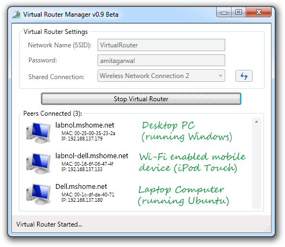Click MAC address 00-25-00-35-23-2a
Viewport: 285px width, 247px height.
pyautogui.click(x=88, y=133)
